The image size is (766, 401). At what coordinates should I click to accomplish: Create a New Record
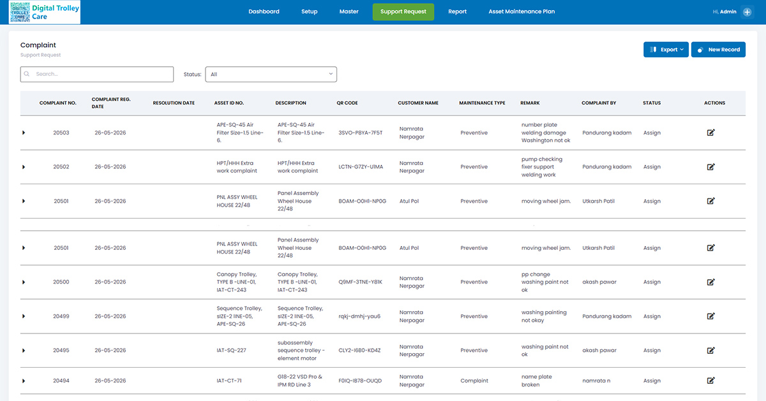pyautogui.click(x=718, y=49)
